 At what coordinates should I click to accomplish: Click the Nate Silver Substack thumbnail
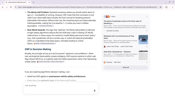coord(143,55)
